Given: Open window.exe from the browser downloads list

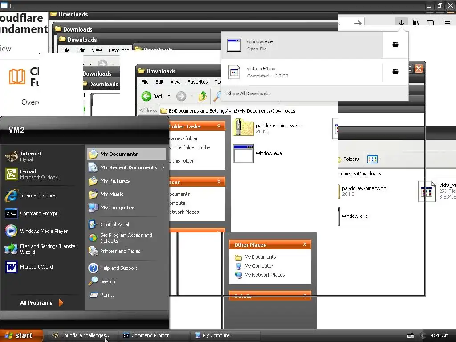Looking at the screenshot, I should (302, 45).
